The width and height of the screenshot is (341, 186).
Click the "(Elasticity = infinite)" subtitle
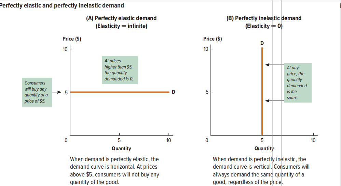click(121, 26)
